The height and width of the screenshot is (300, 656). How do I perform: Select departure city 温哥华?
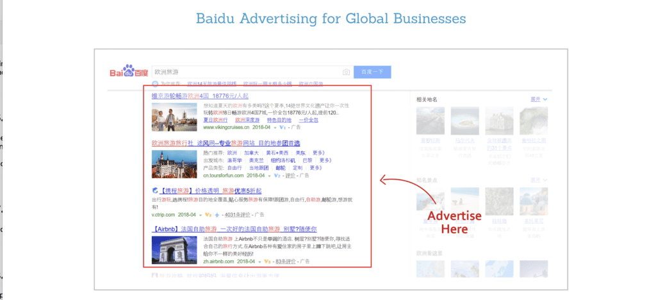[234, 160]
